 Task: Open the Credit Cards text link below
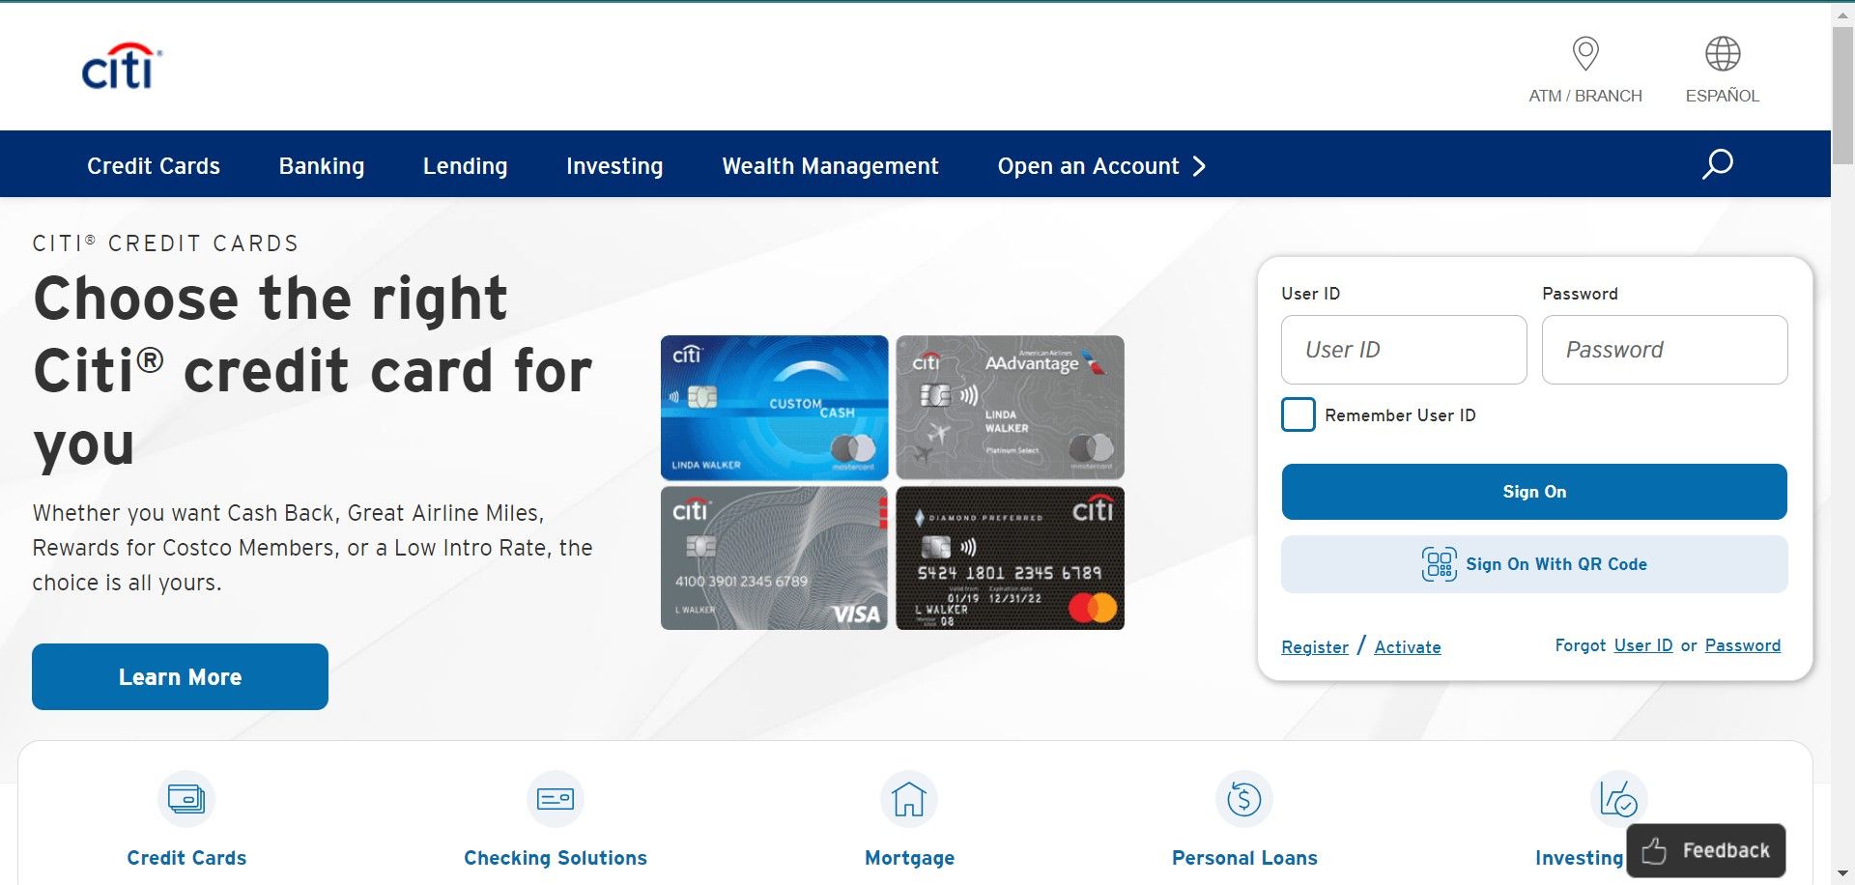[186, 858]
